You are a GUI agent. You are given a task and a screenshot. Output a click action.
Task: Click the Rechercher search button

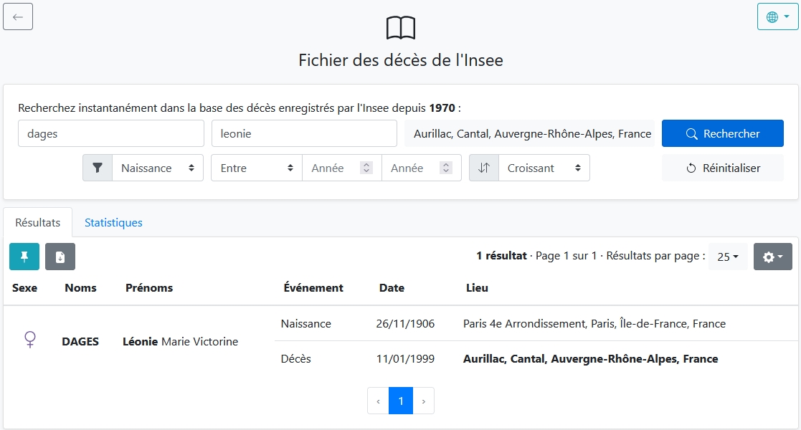coord(722,133)
